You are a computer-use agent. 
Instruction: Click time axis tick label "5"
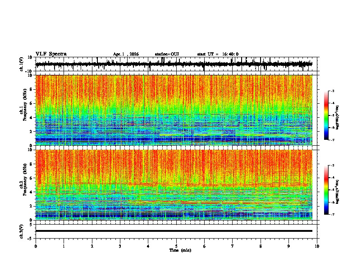click(x=176, y=246)
